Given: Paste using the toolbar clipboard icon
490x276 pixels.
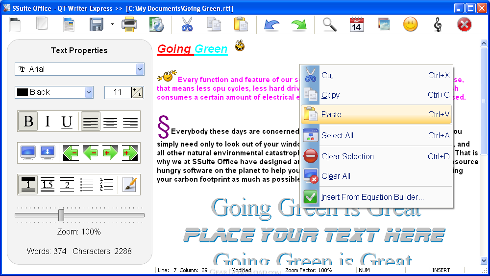Looking at the screenshot, I should click(x=241, y=24).
